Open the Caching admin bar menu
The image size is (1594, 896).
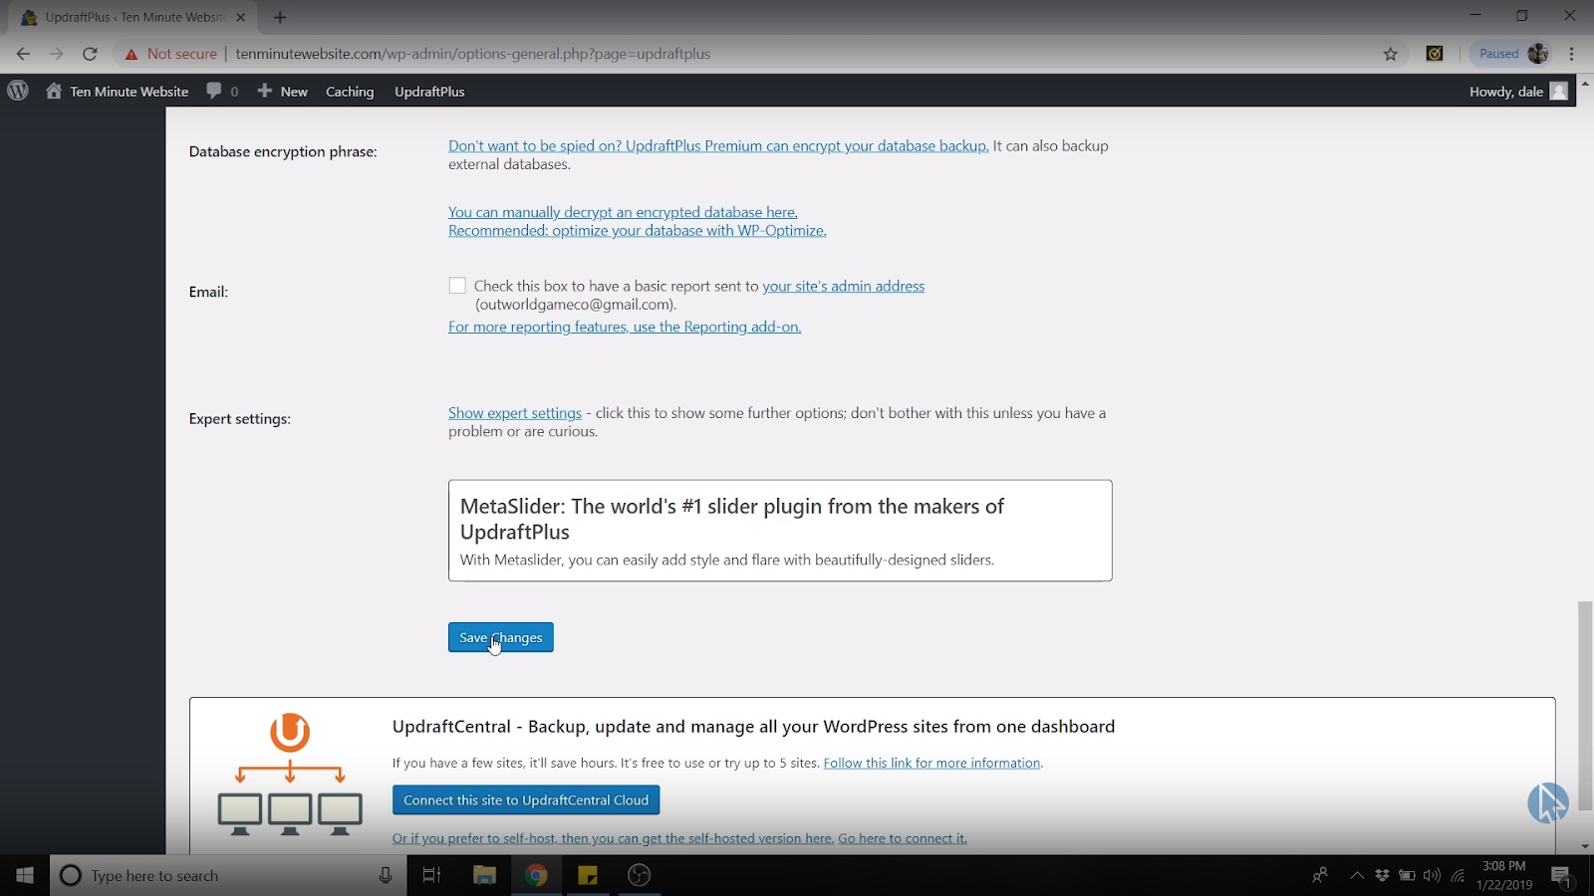(x=350, y=91)
